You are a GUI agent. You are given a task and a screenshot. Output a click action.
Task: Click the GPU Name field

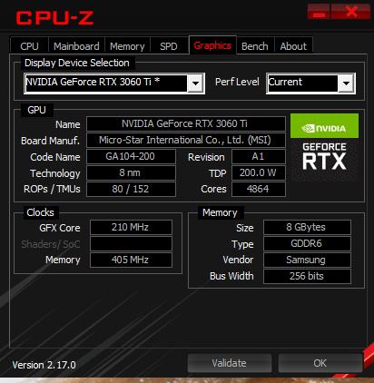click(186, 123)
